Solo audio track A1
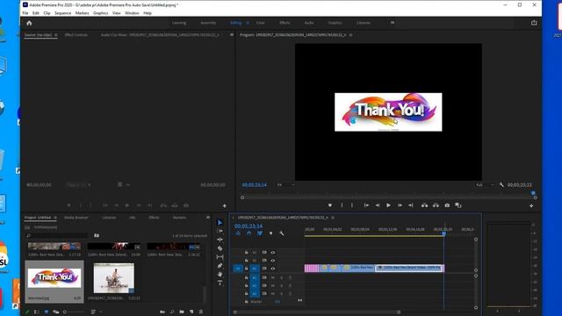Screen dimensions: 562x316 tap(281, 277)
